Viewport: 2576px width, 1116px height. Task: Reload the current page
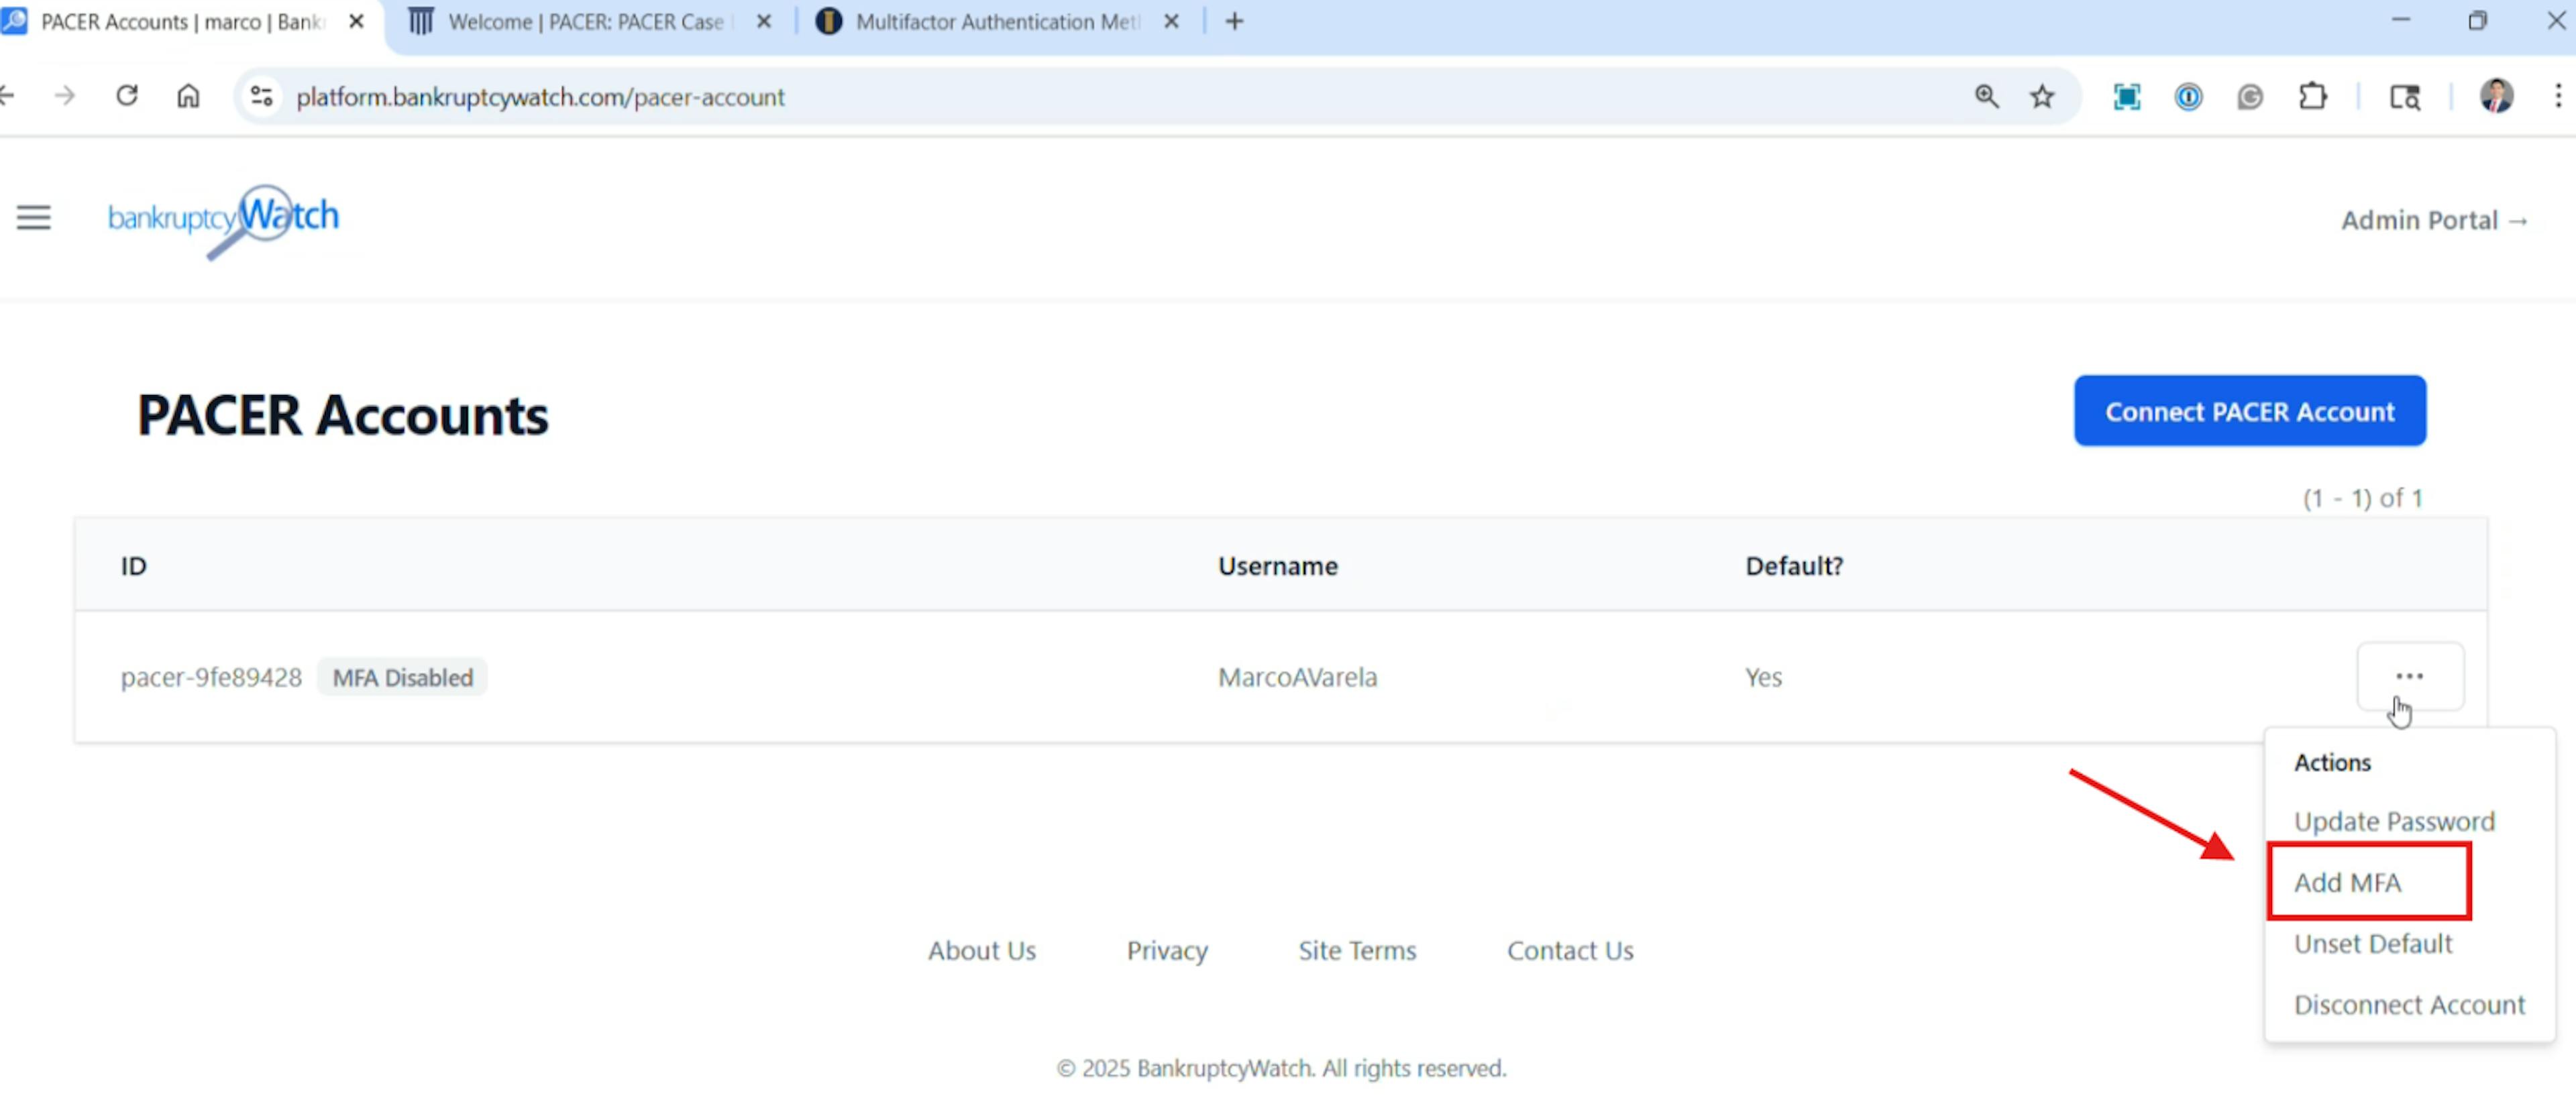(x=127, y=95)
